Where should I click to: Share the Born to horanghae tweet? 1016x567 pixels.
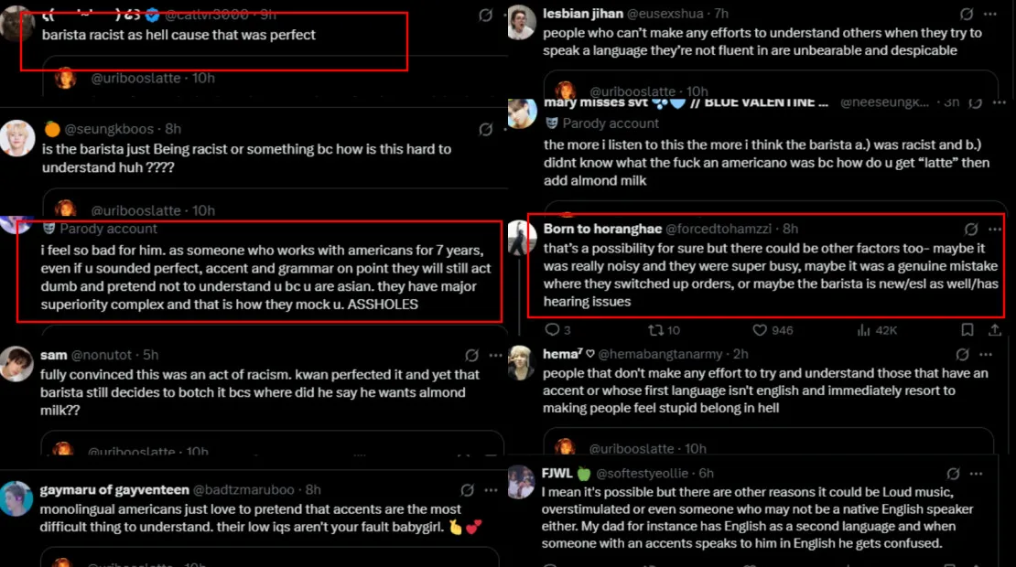993,330
